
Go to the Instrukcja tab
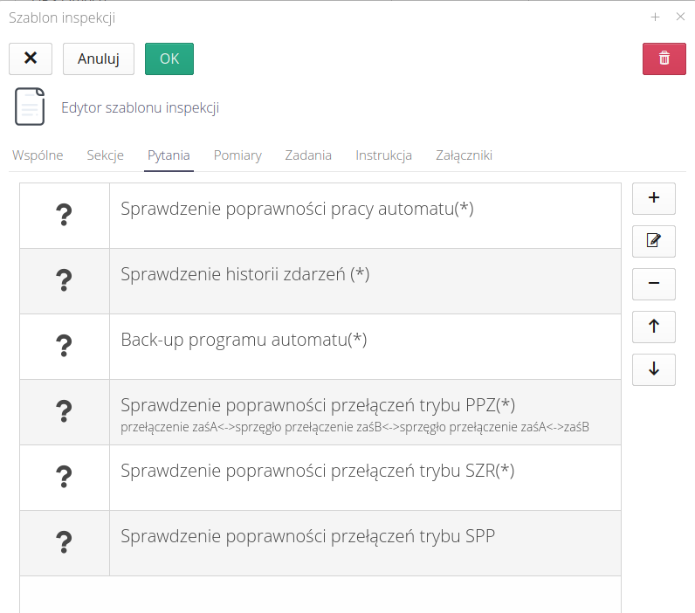tap(383, 155)
